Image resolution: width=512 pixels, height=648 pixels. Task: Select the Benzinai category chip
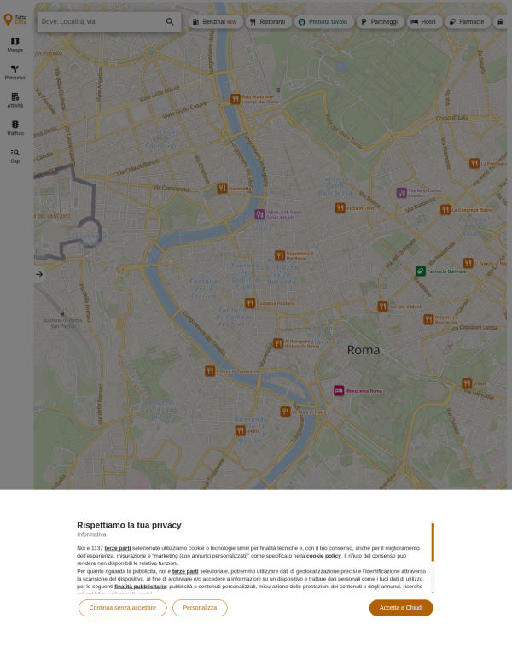214,21
